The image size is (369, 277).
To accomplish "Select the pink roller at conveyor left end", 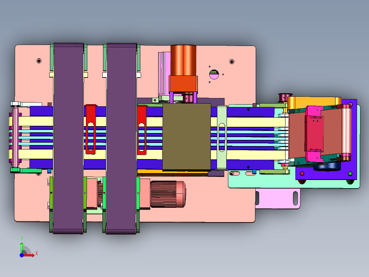I will pyautogui.click(x=15, y=137).
